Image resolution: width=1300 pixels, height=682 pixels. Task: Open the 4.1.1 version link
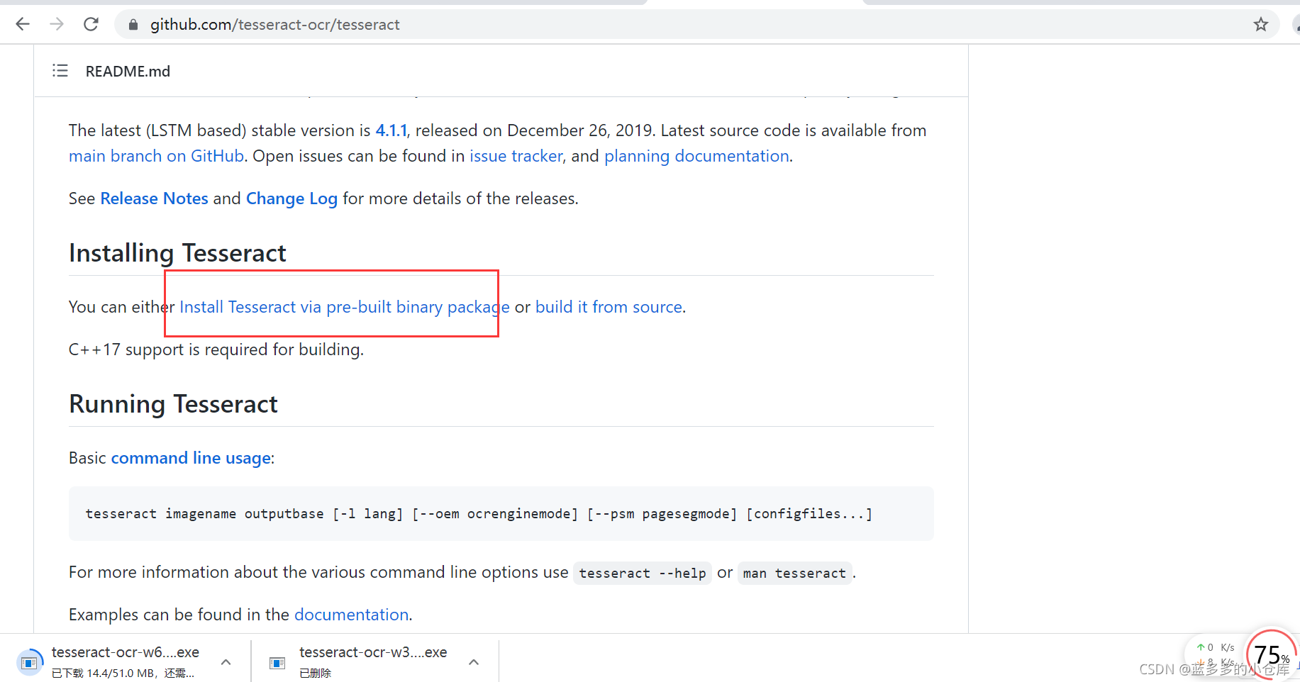click(x=391, y=130)
